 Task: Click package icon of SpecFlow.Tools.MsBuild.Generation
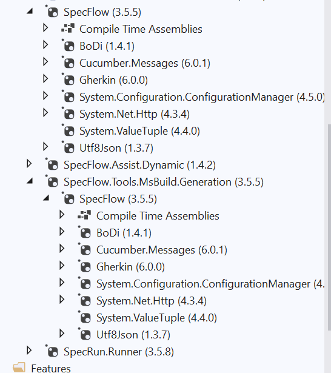[52, 182]
